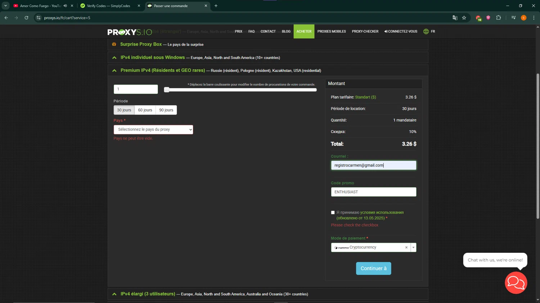Close the Amor Como Fuego YouTube tab
The image size is (540, 303).
point(72,6)
